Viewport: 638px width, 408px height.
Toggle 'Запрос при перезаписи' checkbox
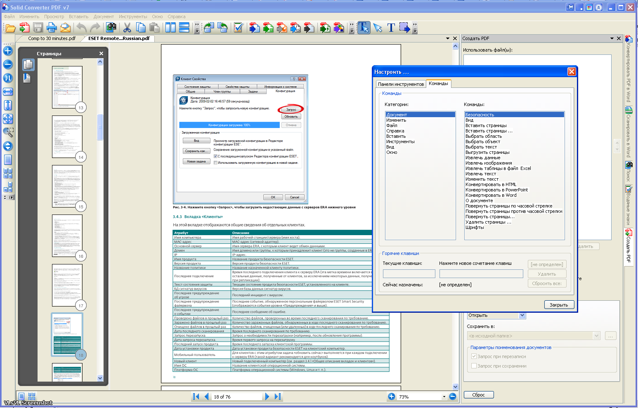coord(474,356)
